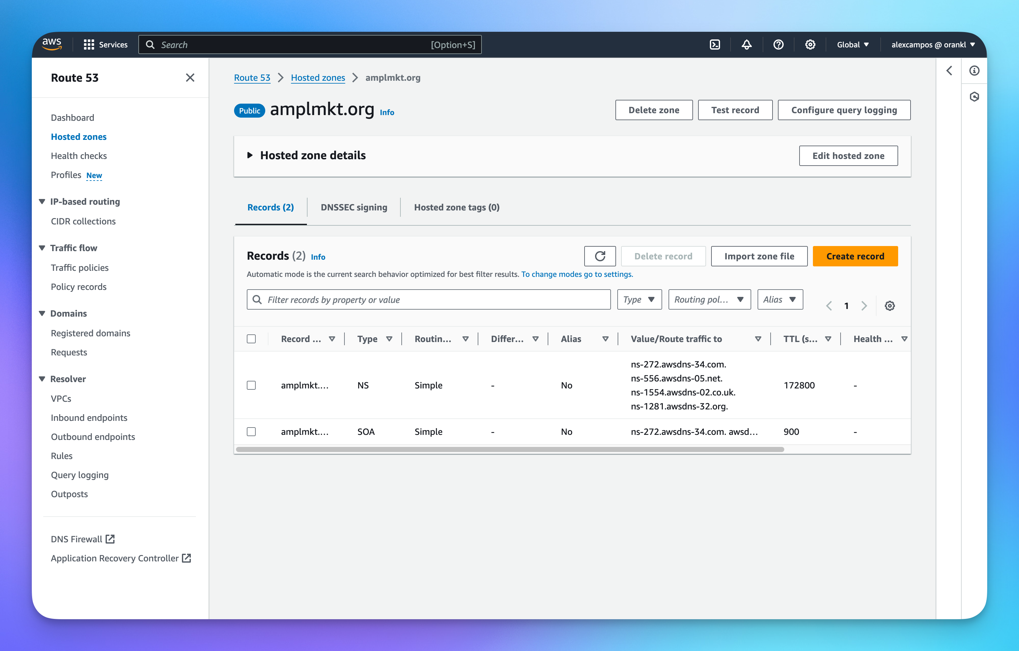Click the help question mark icon

tap(778, 45)
